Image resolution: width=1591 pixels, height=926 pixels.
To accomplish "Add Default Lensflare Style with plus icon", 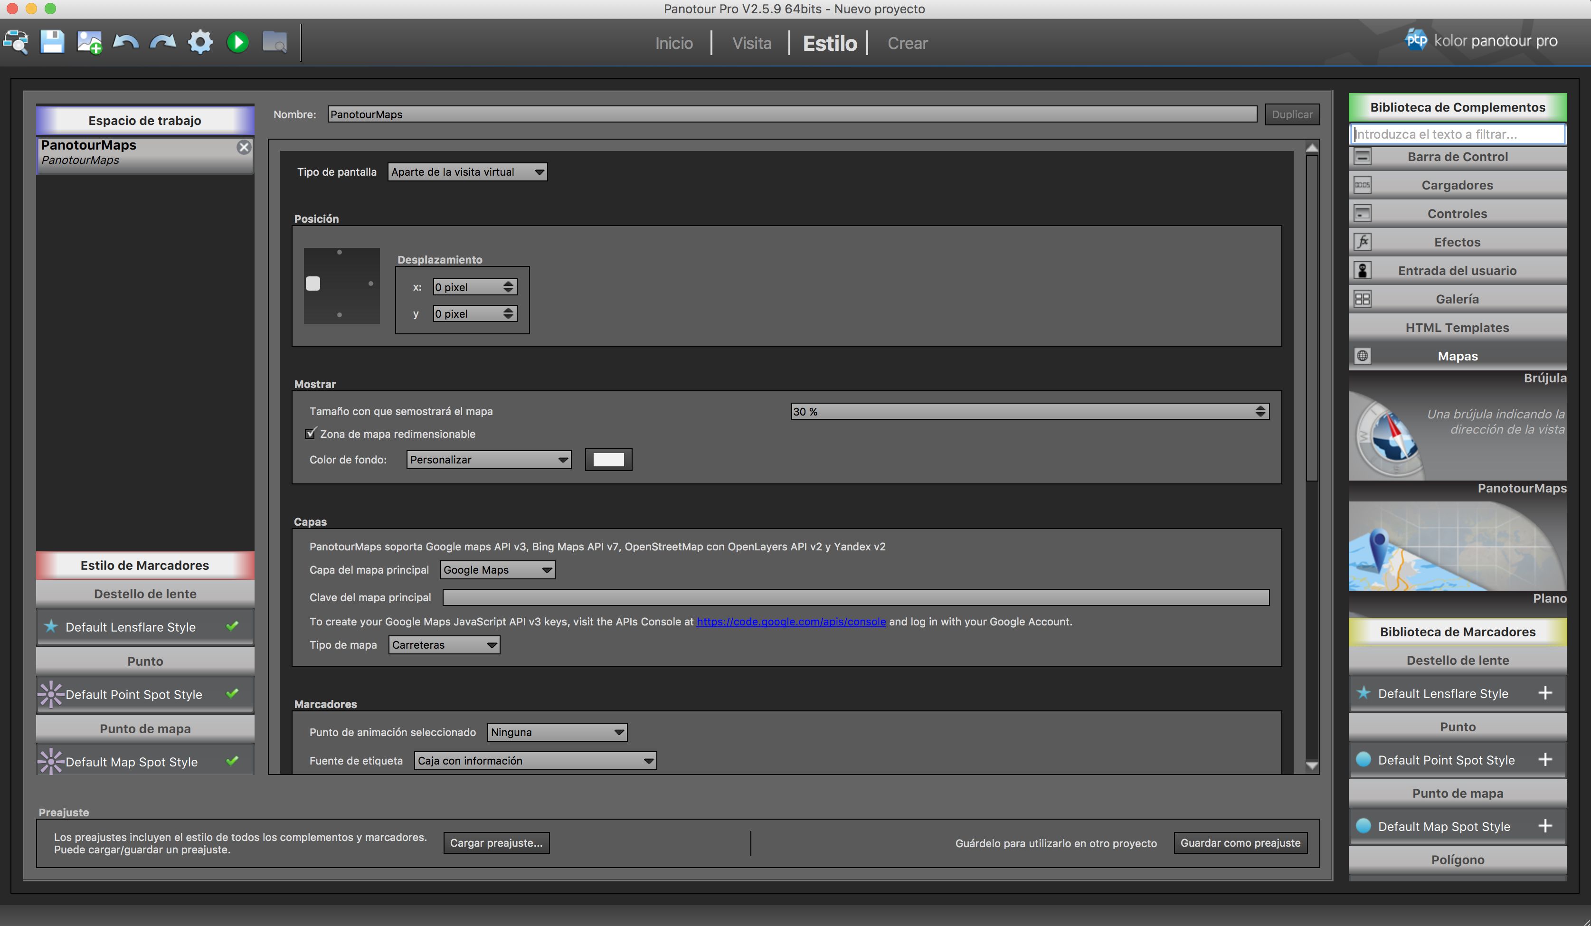I will click(x=1545, y=693).
